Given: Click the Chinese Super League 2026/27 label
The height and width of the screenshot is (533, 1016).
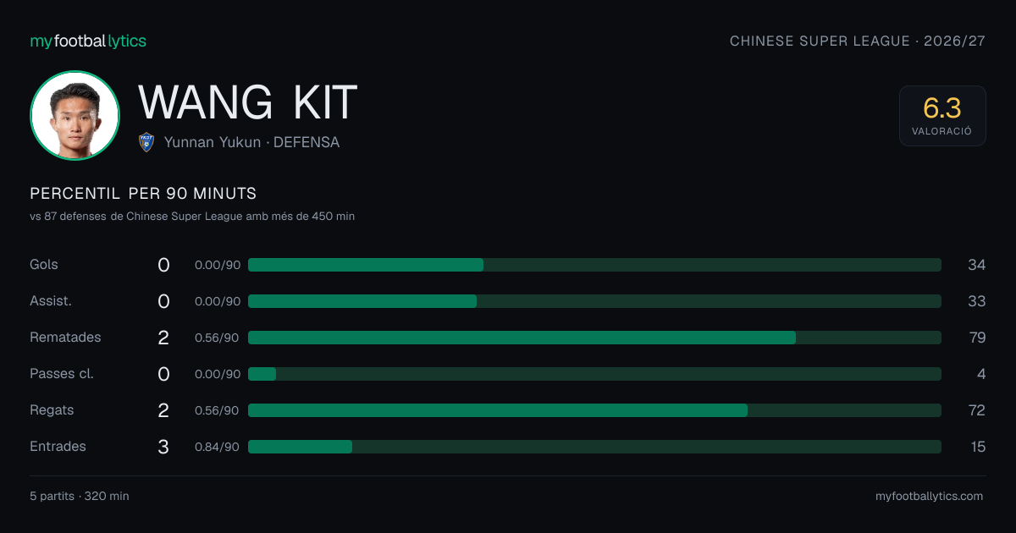Looking at the screenshot, I should click(x=858, y=41).
